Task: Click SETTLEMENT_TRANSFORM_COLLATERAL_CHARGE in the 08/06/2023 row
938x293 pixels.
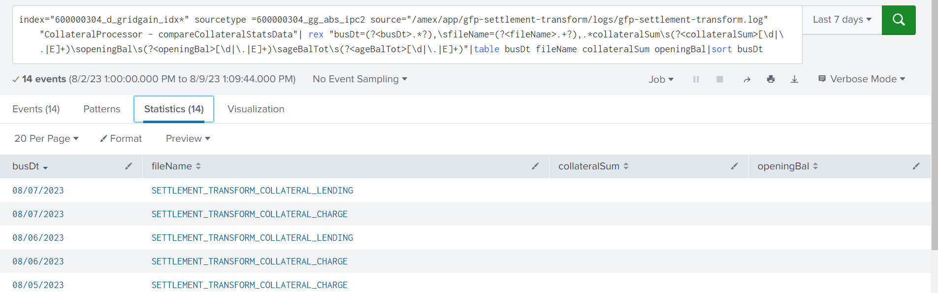Action: point(250,261)
